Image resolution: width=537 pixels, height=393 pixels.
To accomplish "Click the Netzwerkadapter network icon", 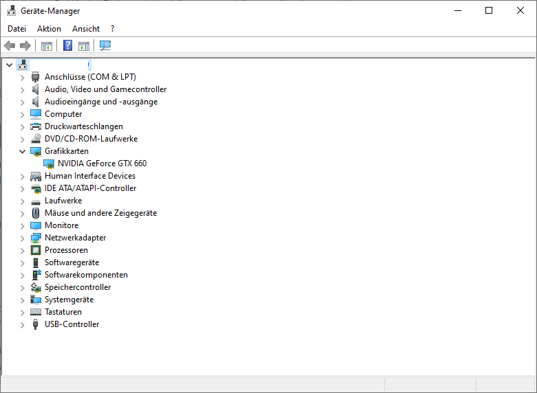I will click(36, 238).
